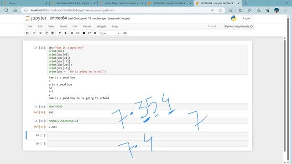Open the Help menu

(x=115, y=26)
